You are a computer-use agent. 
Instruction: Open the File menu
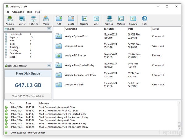tap(7, 12)
